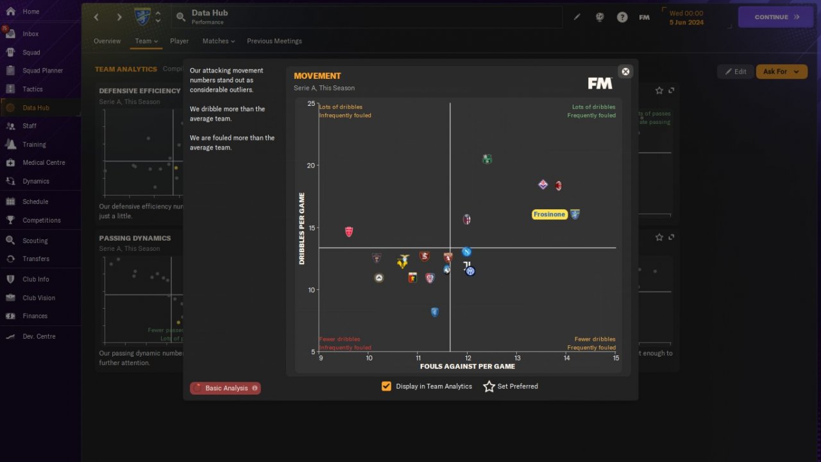
Task: Click the pencil edit icon in the top bar
Action: click(x=577, y=17)
